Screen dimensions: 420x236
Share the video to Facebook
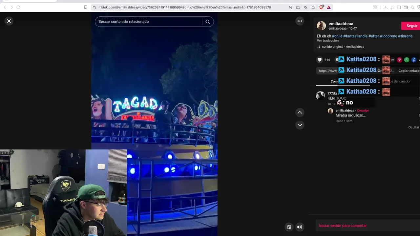pyautogui.click(x=414, y=60)
